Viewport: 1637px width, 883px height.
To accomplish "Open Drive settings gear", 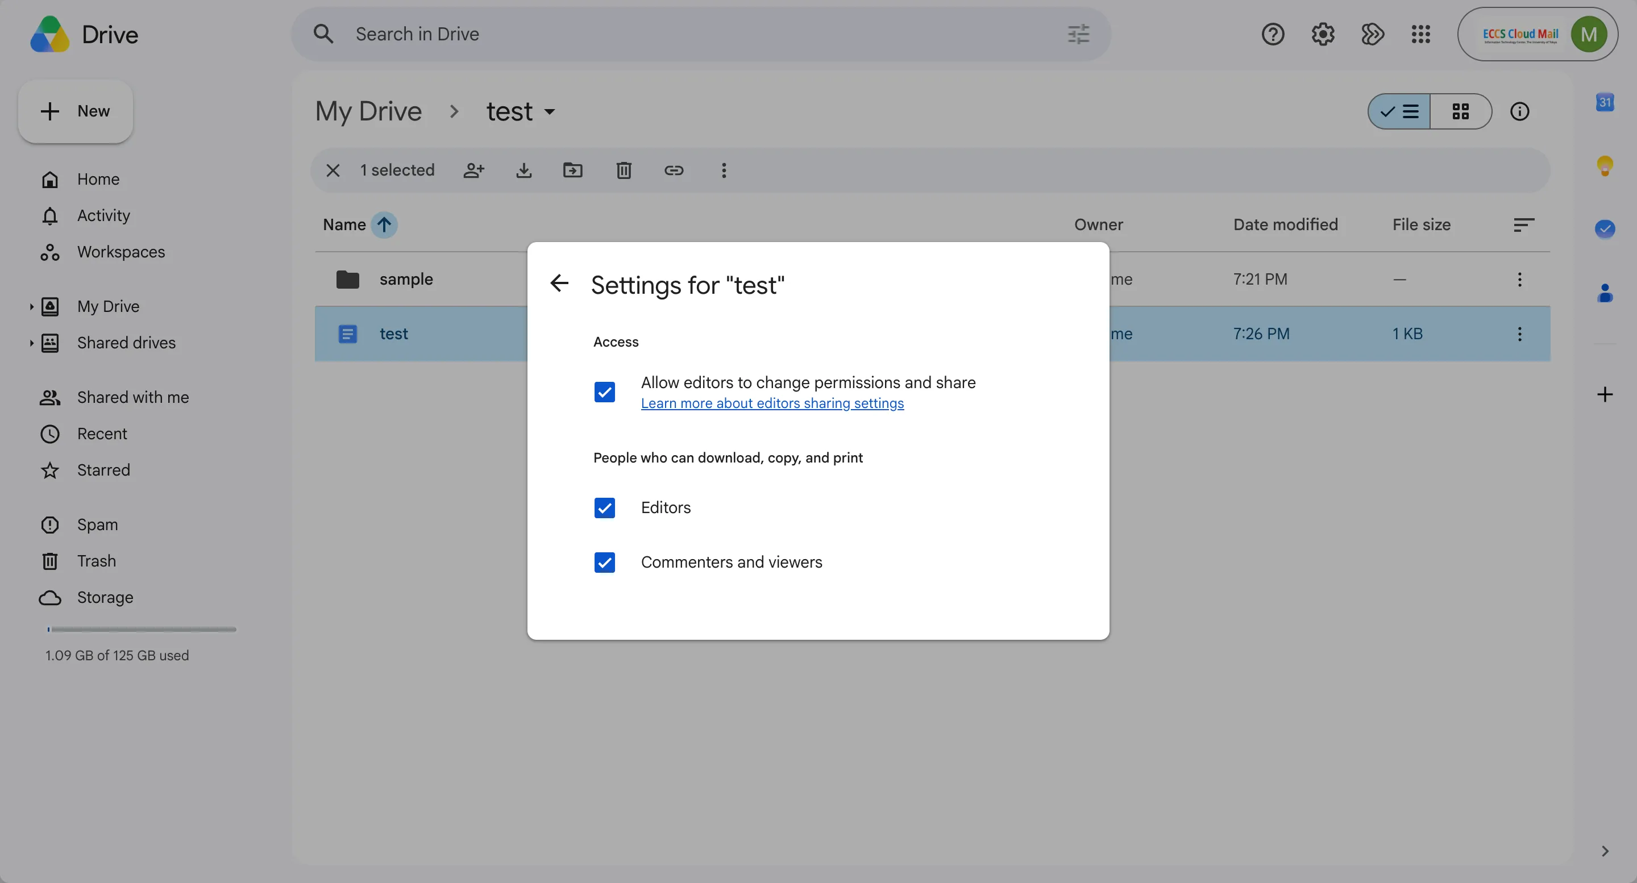I will [x=1323, y=34].
